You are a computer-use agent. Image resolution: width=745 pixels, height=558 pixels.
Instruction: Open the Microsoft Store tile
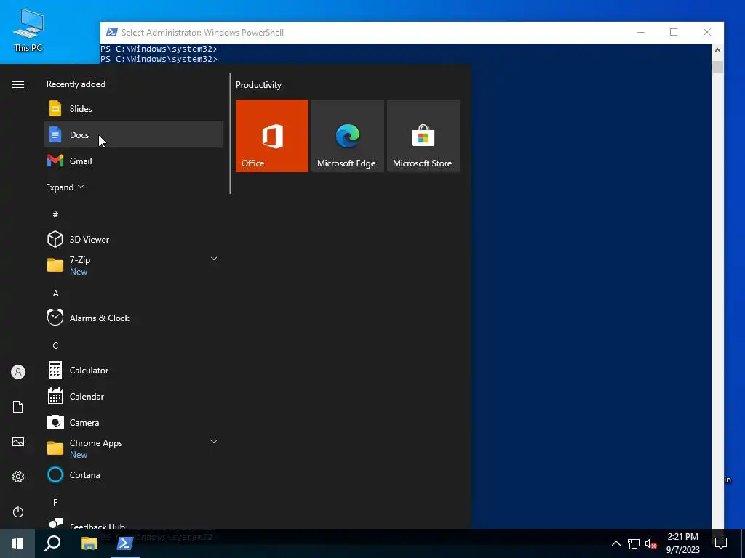(x=423, y=136)
